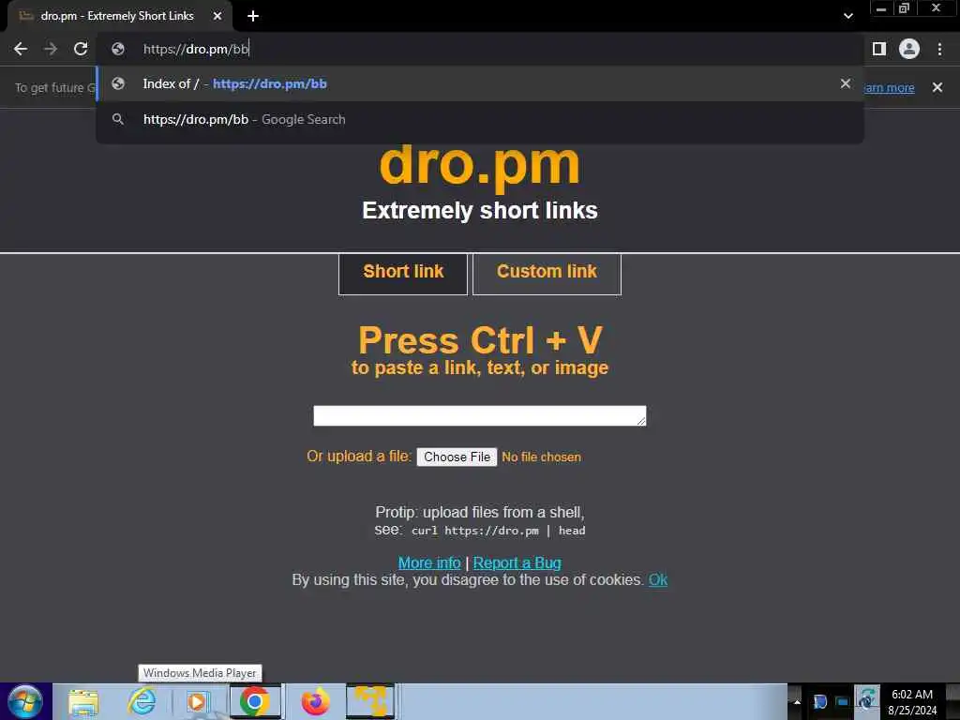Click the Action Center flag tray icon
The image size is (960, 720).
tap(819, 701)
